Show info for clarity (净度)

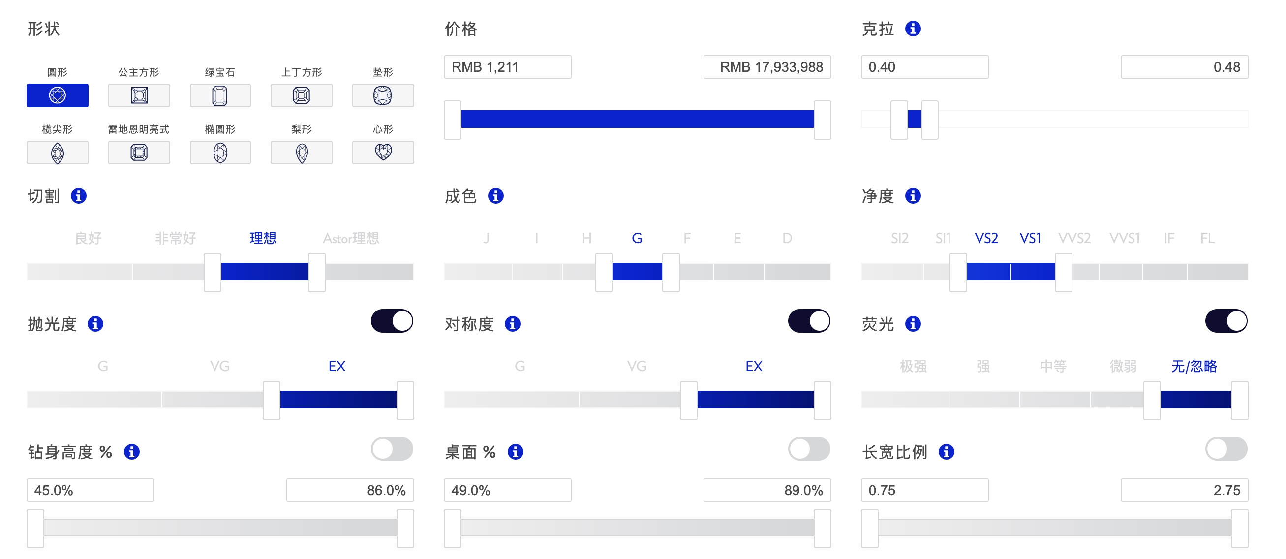coord(913,196)
